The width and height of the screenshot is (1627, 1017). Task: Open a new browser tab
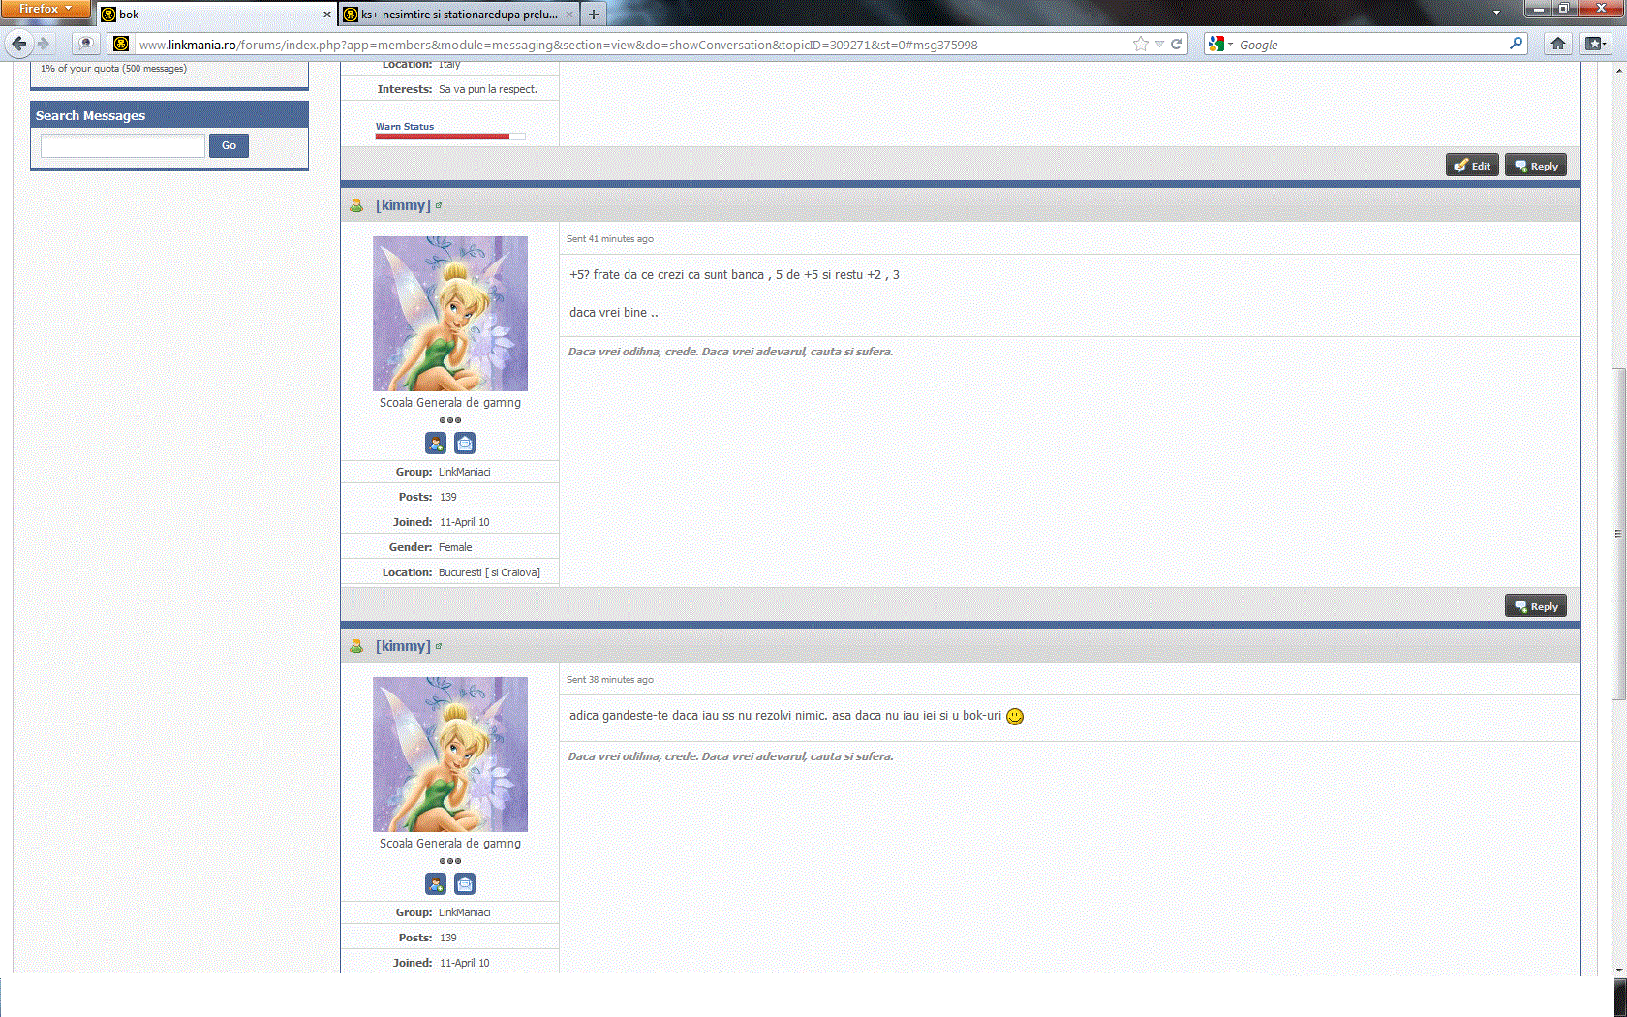[594, 15]
